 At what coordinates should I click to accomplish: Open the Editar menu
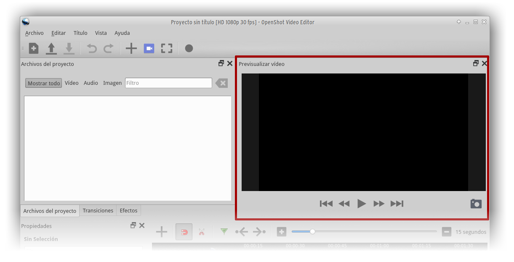tap(59, 33)
